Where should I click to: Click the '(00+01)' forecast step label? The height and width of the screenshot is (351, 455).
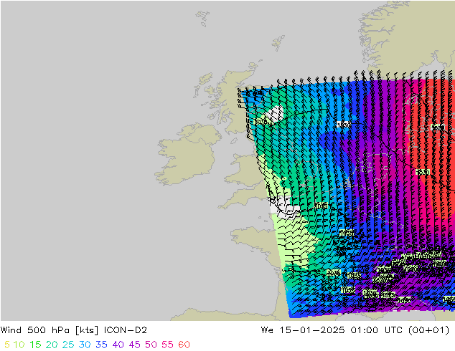[x=428, y=330]
